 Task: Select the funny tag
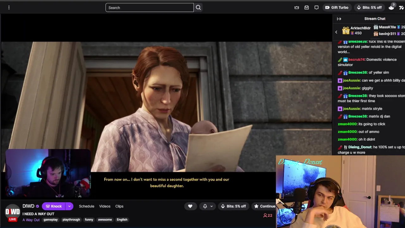(x=89, y=220)
